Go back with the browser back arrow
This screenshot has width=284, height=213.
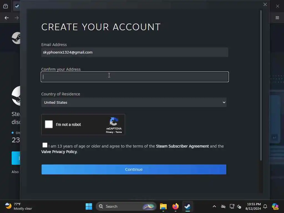7,18
